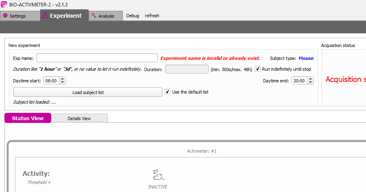366x192 pixels.
Task: Decrease Daytime end time with down arrow
Action: (310, 83)
